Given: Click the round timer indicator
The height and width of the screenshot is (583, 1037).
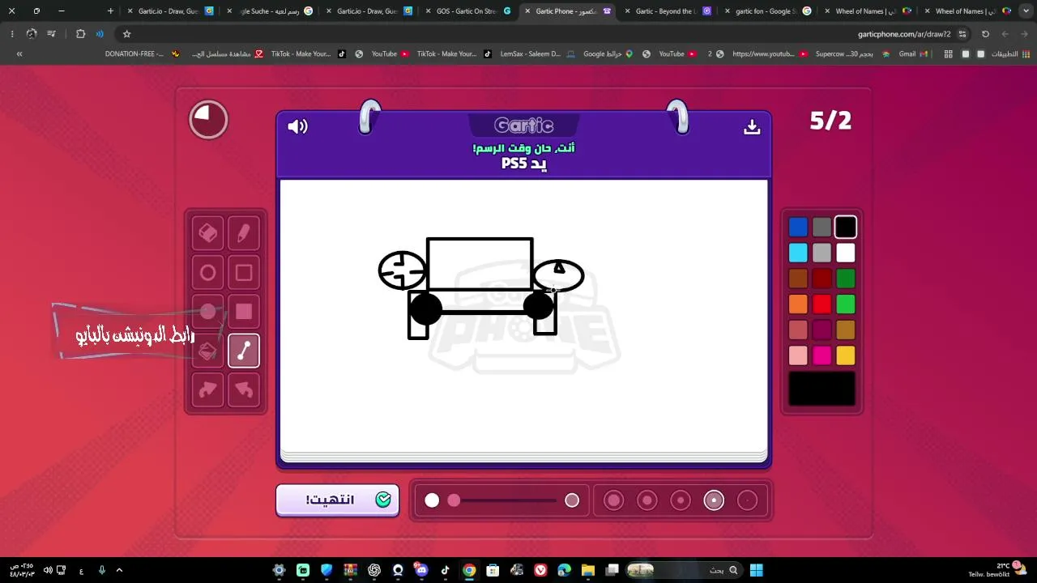Looking at the screenshot, I should (208, 120).
